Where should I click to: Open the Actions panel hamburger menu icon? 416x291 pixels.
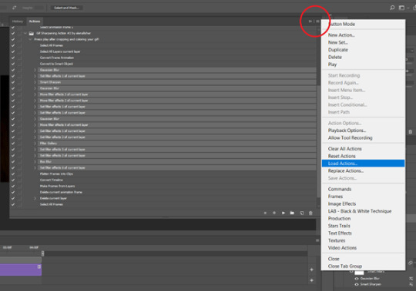317,21
